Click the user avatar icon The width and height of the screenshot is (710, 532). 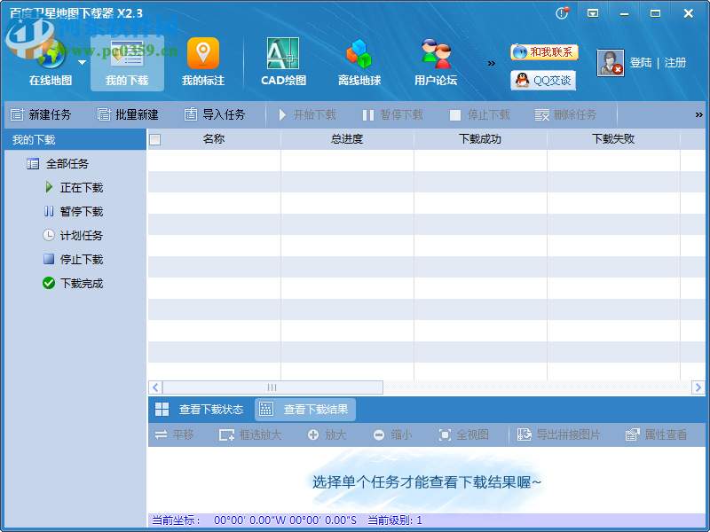click(610, 63)
